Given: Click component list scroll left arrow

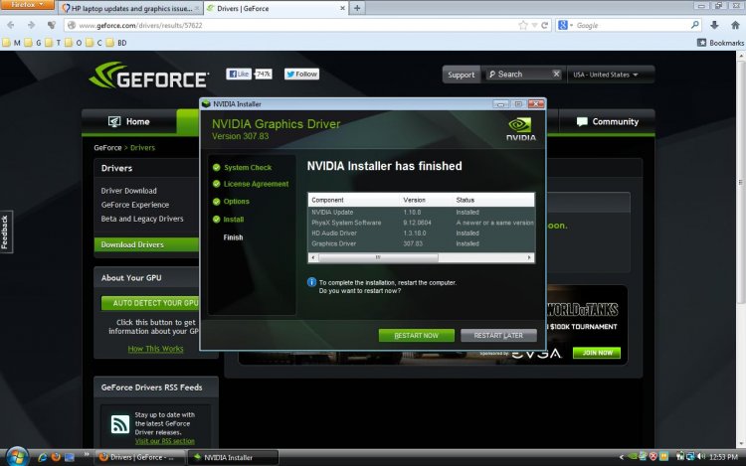Looking at the screenshot, I should click(x=313, y=257).
